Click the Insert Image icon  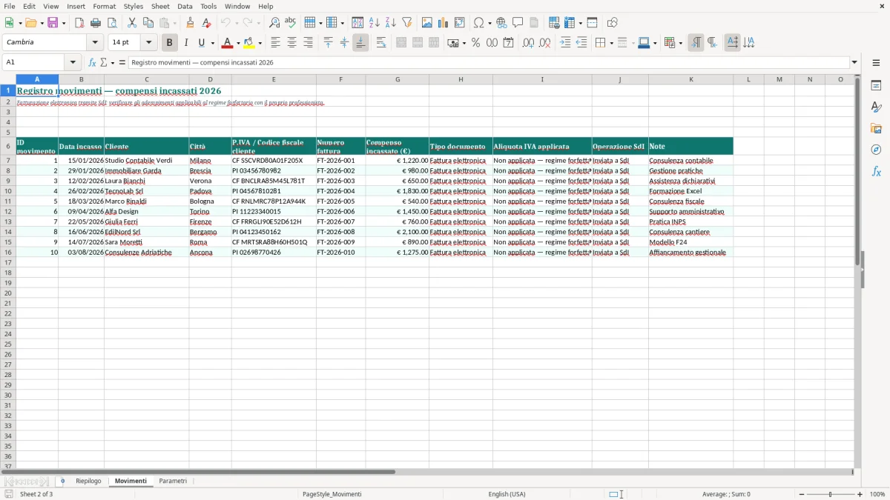click(427, 23)
